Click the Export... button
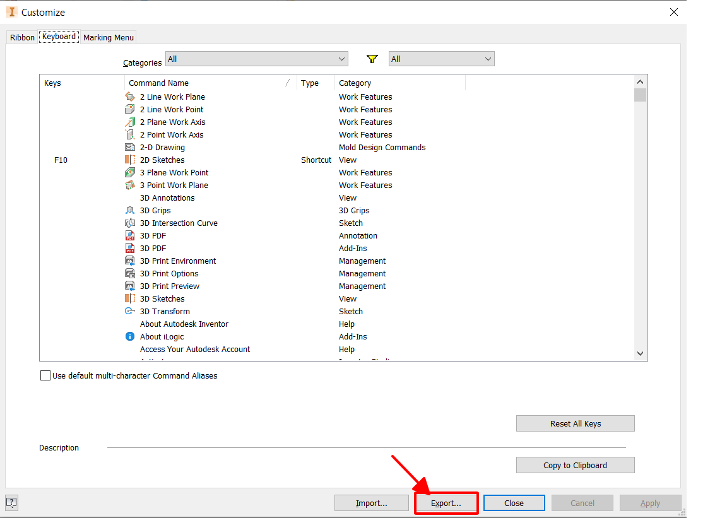The width and height of the screenshot is (727, 518). pos(446,503)
